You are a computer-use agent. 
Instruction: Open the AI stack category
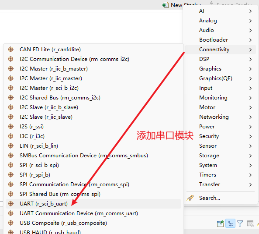coord(221,11)
